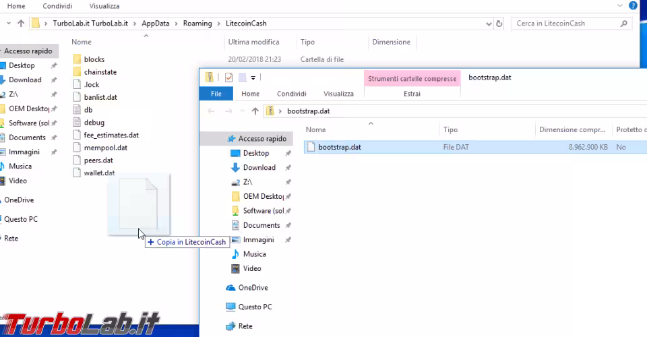Sort by Tipo column in back window

307,42
